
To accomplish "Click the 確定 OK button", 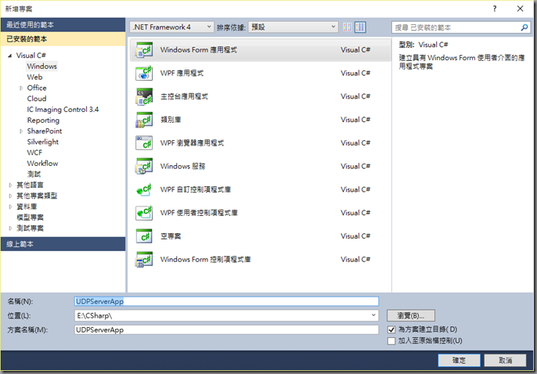I will pyautogui.click(x=459, y=361).
